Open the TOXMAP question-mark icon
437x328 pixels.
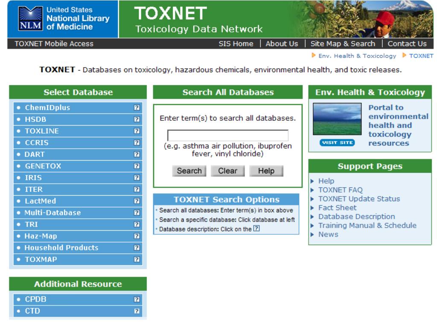[137, 259]
